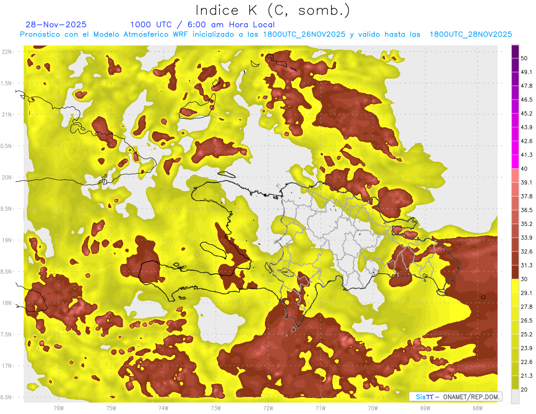The height and width of the screenshot is (414, 536).
Task: Click the '69W' longitude label
Action: pos(425,408)
